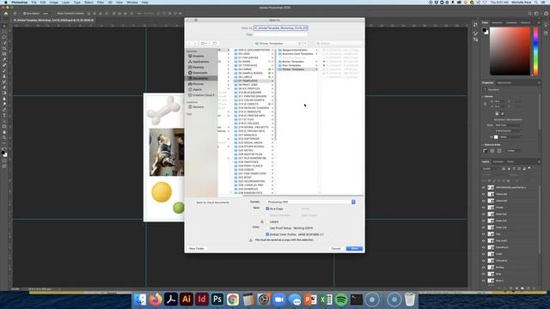
Task: Select the Button Templates folder
Action: coord(297,62)
